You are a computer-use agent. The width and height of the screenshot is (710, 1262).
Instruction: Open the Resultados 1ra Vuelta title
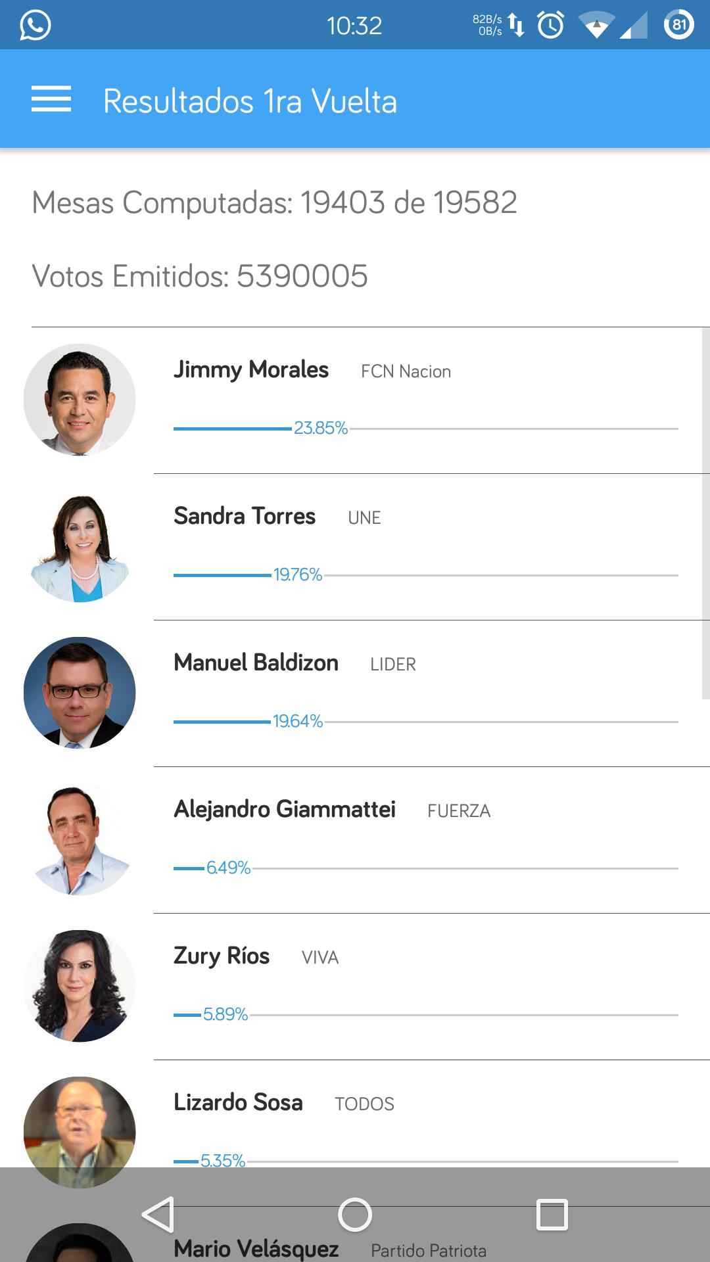(x=250, y=100)
